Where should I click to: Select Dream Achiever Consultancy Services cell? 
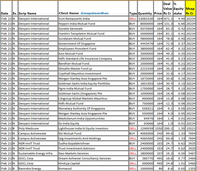[93, 159]
